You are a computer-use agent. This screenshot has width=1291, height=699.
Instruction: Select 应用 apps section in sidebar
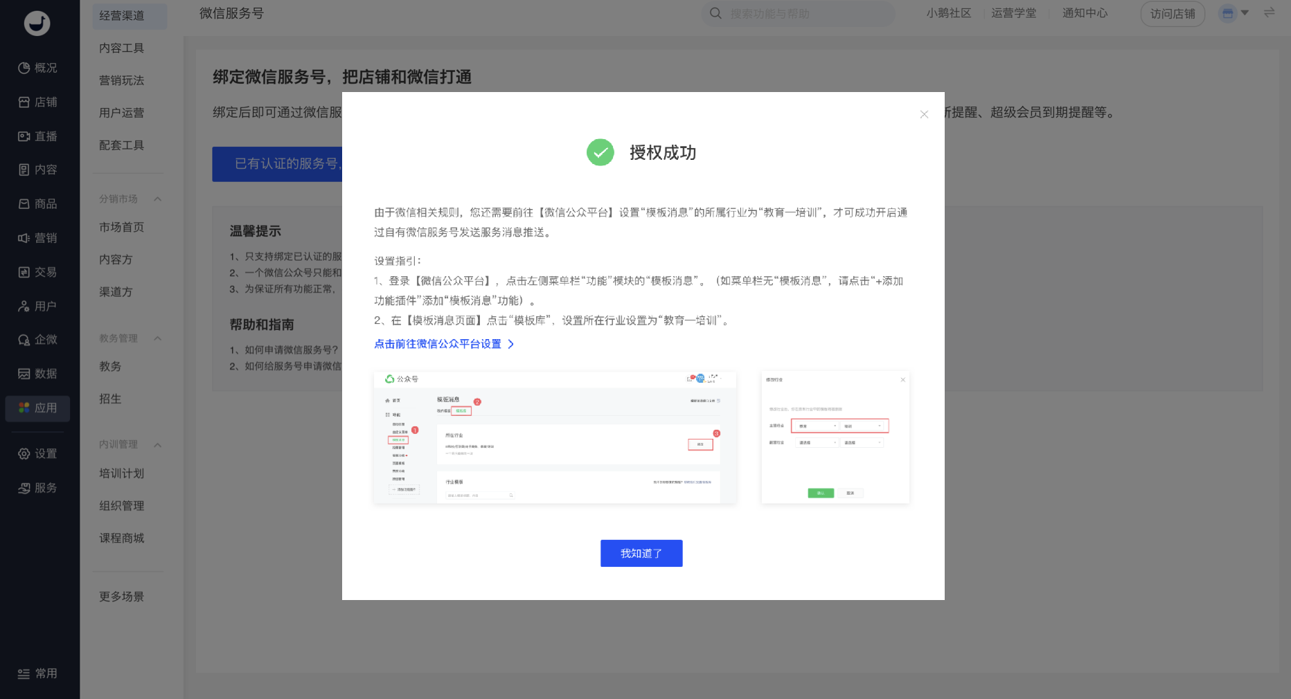(x=38, y=408)
